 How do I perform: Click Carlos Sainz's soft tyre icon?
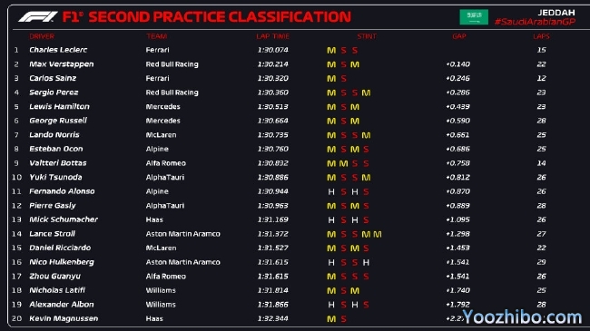click(343, 79)
